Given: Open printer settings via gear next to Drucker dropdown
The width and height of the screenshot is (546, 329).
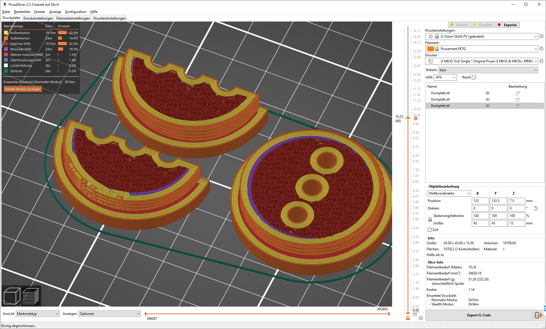Looking at the screenshot, I should tap(542, 61).
